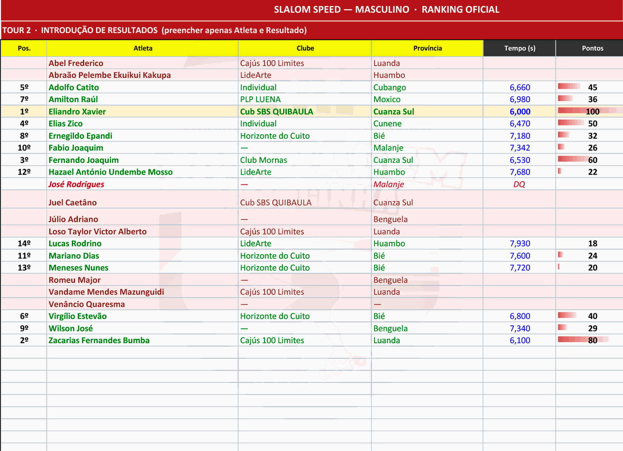The image size is (623, 451).
Task: Click points cell showing 29
Action: (x=590, y=328)
